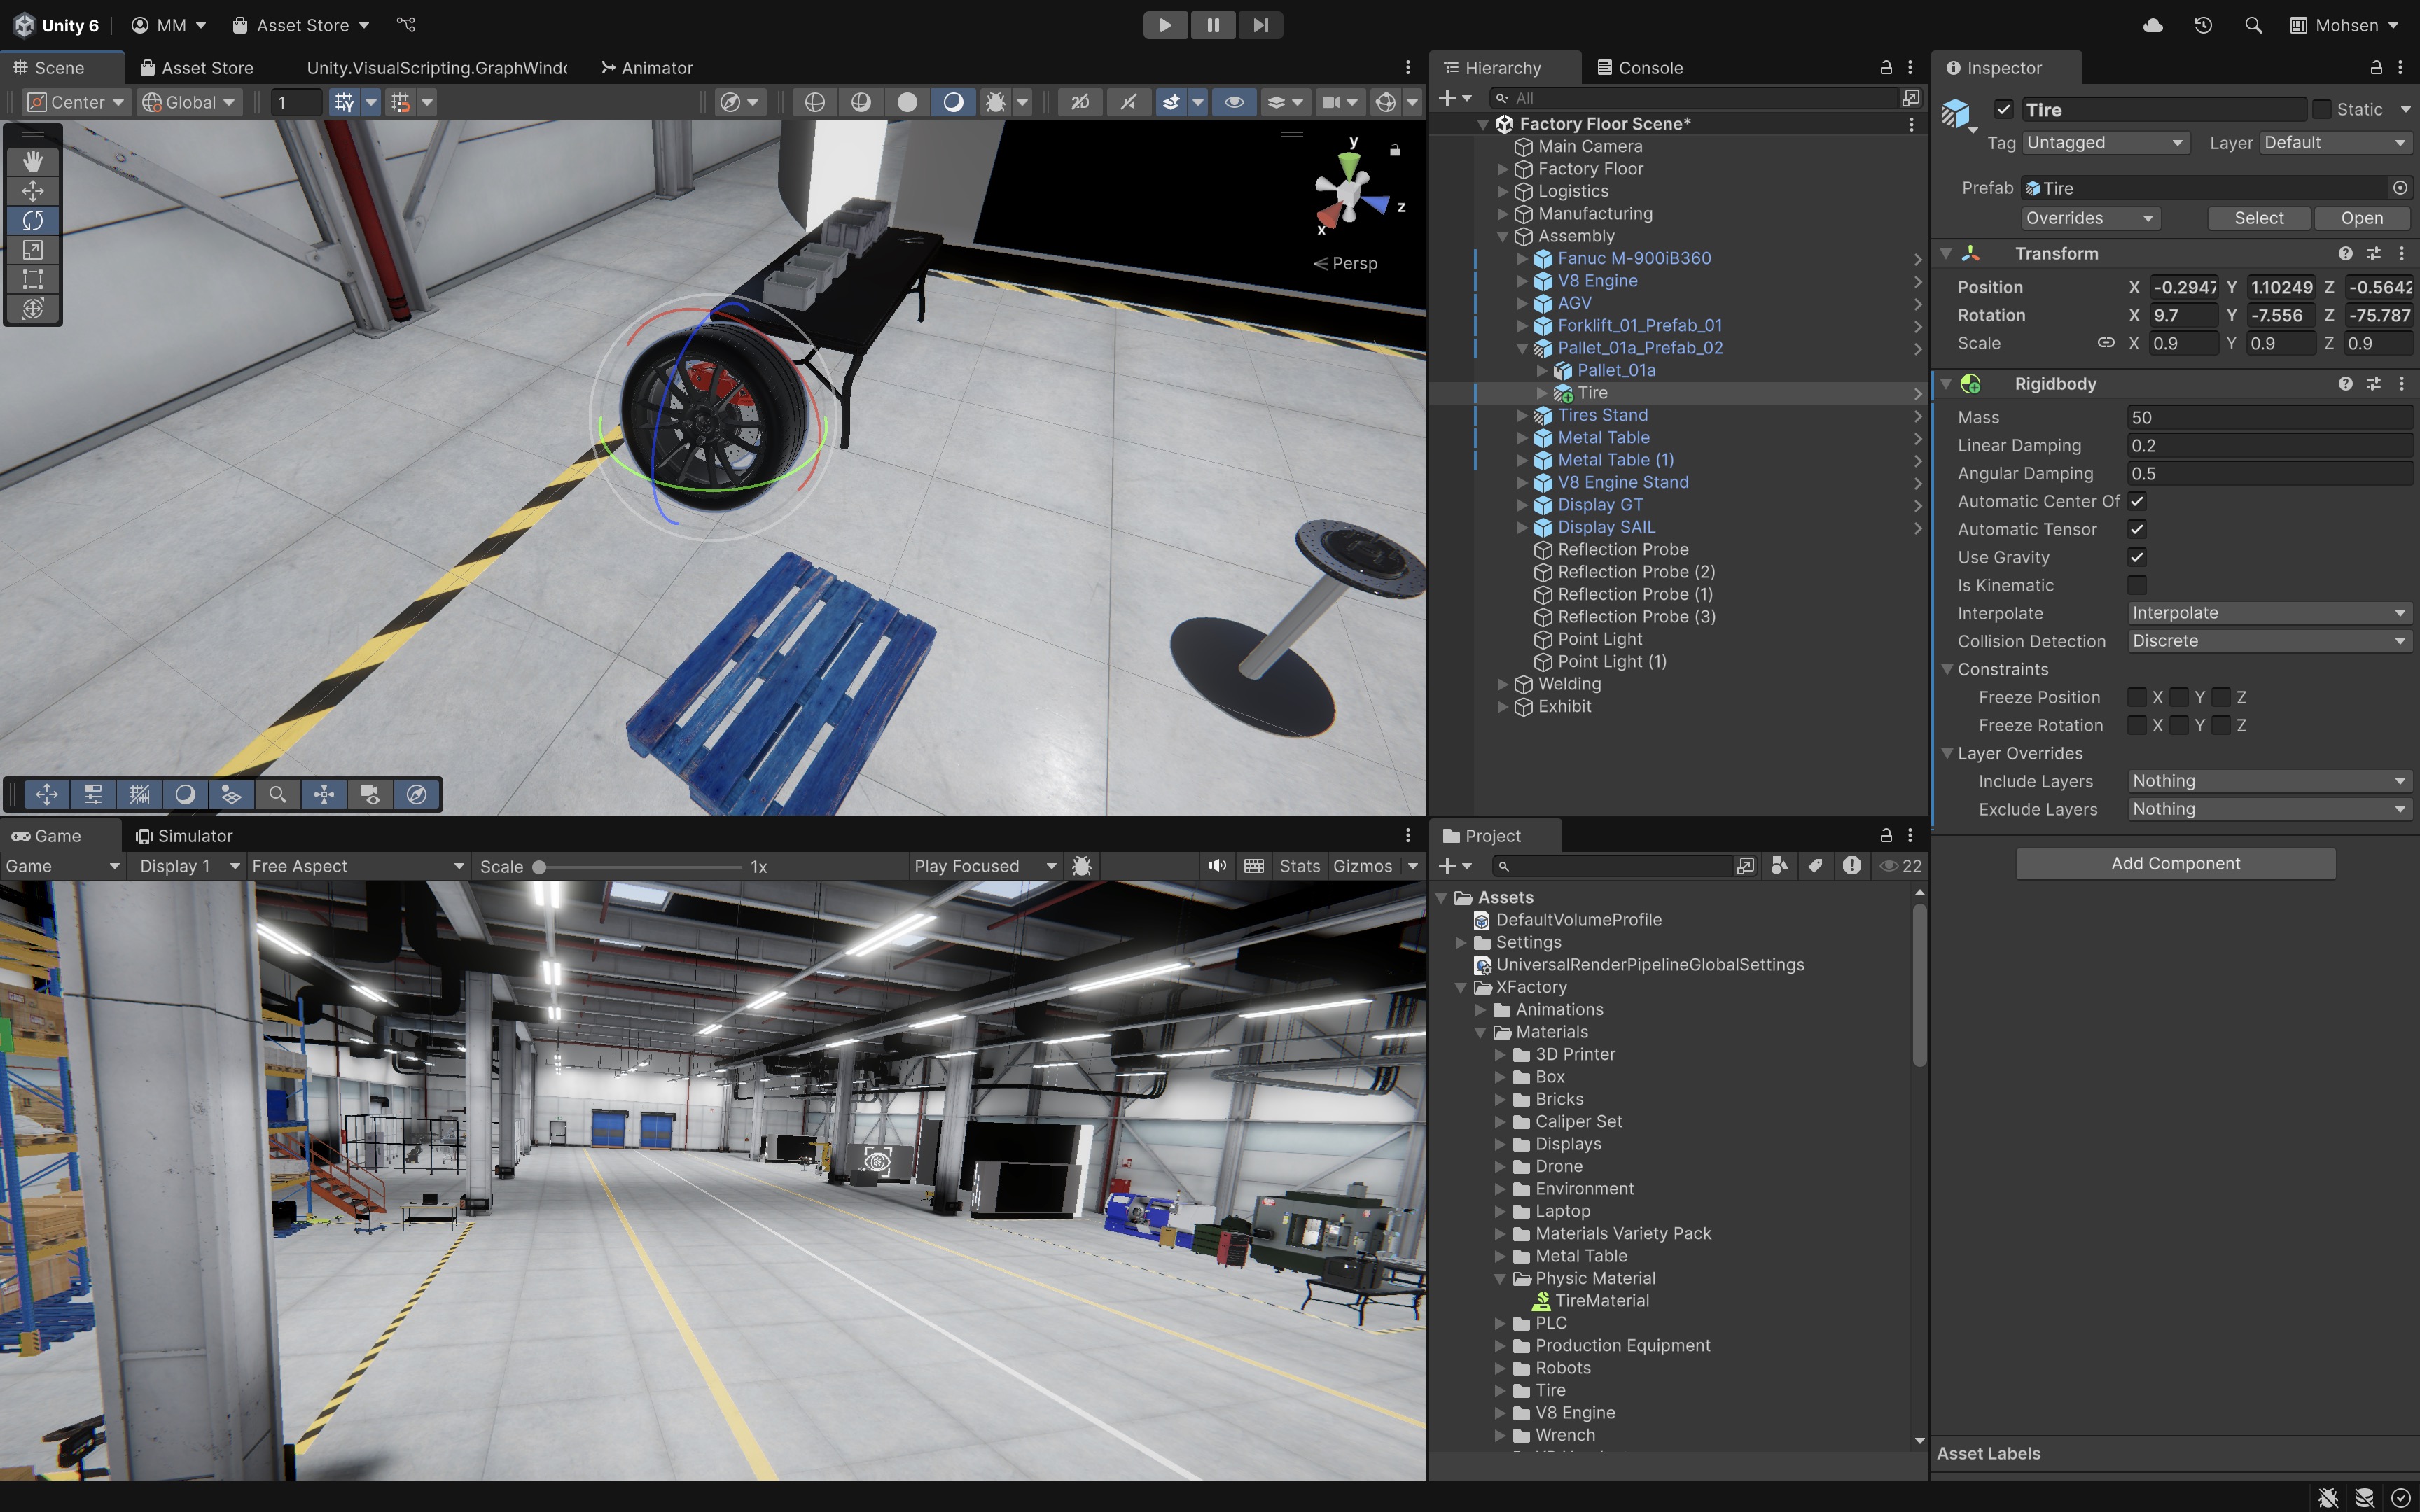
Task: Click the Add Component button
Action: [2175, 863]
